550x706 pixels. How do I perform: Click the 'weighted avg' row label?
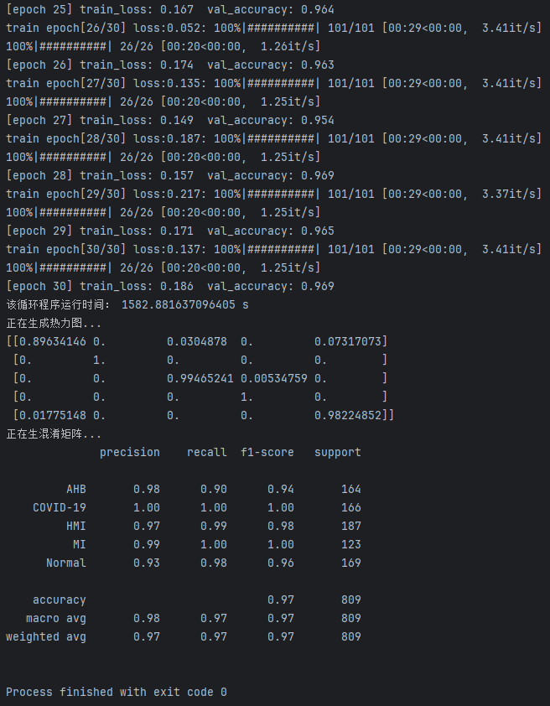click(45, 636)
